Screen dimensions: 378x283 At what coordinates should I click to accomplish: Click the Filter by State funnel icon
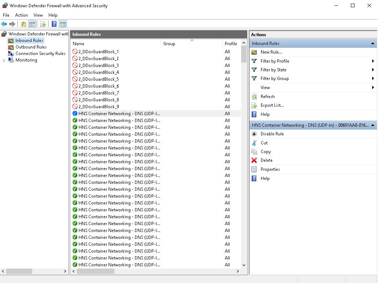[x=254, y=70]
